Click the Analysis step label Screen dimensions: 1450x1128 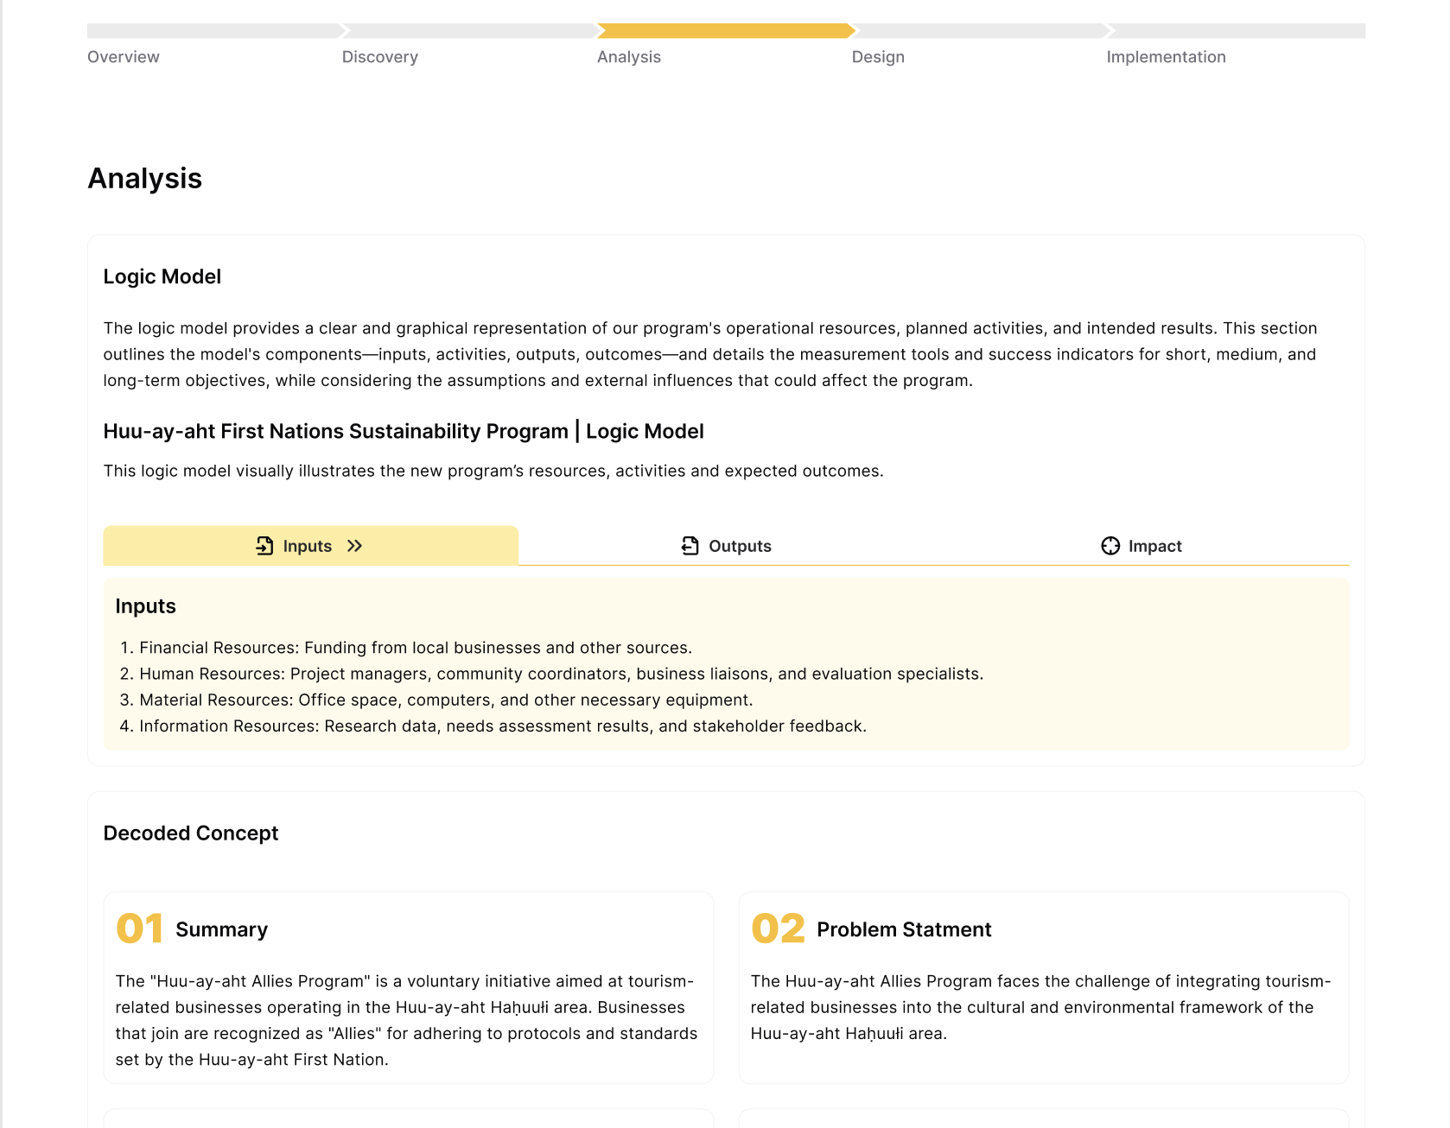coord(629,57)
